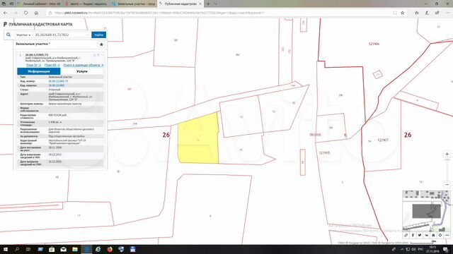Add result to favorites with star icon
This screenshot has width=453, height=254.
101,44
